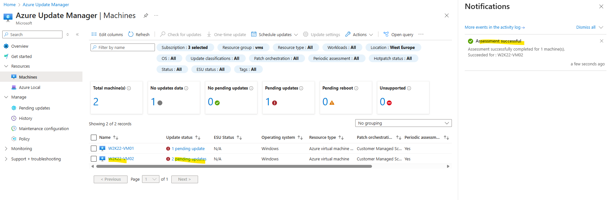Open 2 pending updates for W2K22-VM02
This screenshot has width=610, height=200.
tap(189, 159)
